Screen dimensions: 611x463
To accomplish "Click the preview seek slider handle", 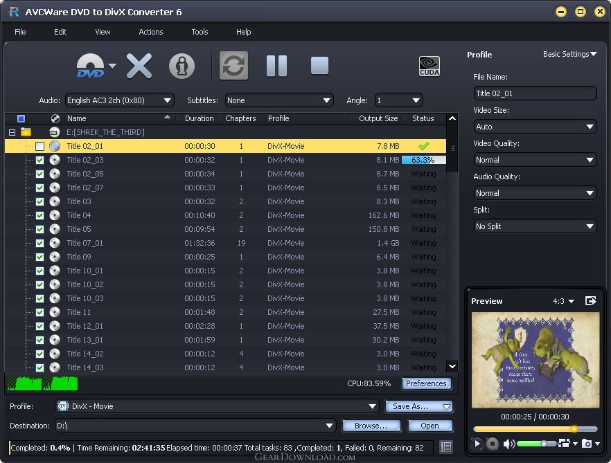I will (x=574, y=428).
